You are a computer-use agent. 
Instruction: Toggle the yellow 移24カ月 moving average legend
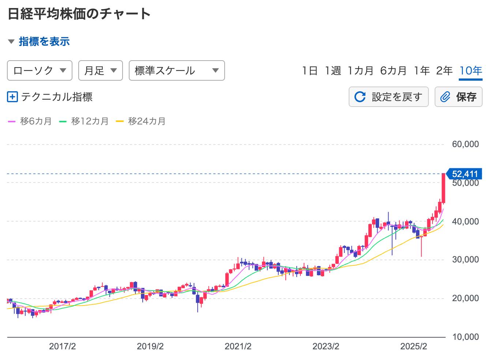coord(141,121)
